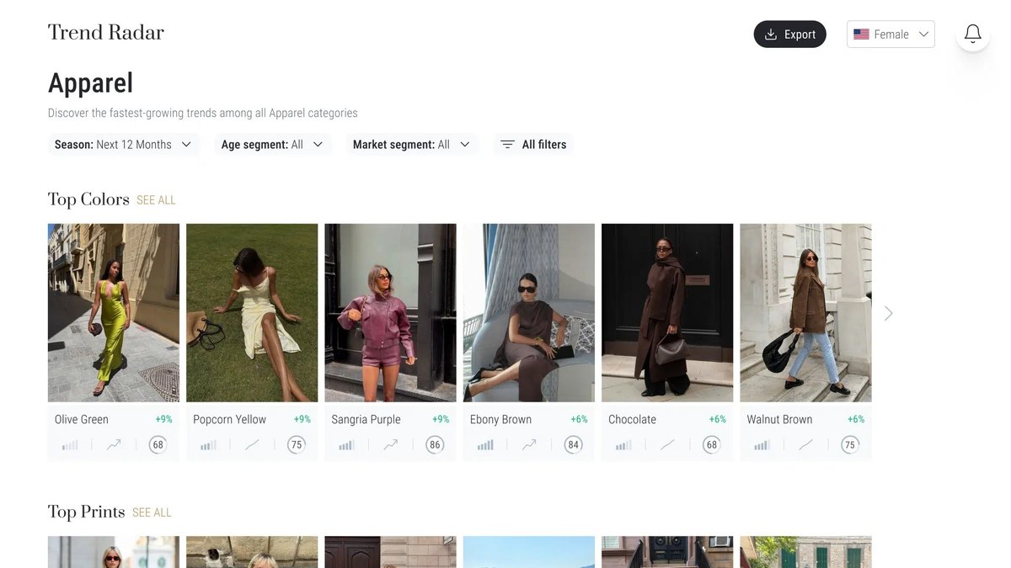
Task: Expand the Market segment filter
Action: coord(411,145)
